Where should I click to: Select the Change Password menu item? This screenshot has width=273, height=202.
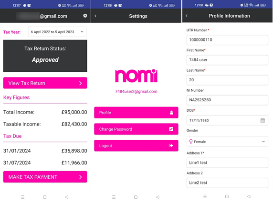click(x=136, y=129)
